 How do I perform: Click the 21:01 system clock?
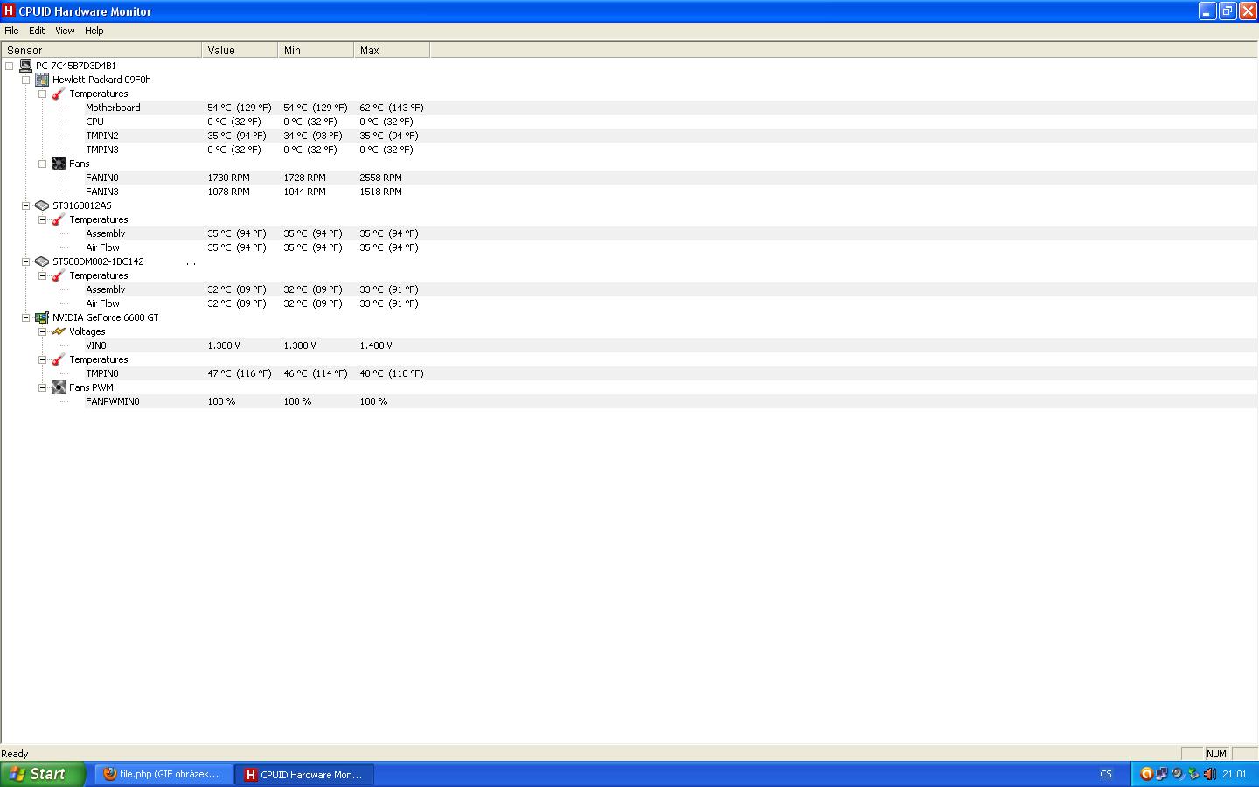pos(1235,774)
